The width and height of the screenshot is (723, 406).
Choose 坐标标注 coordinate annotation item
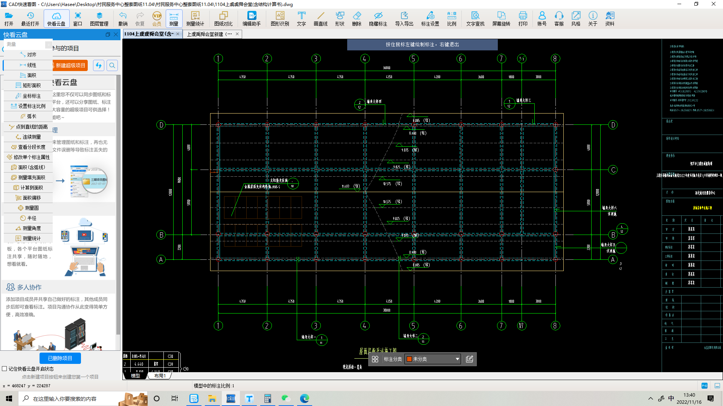pos(28,96)
